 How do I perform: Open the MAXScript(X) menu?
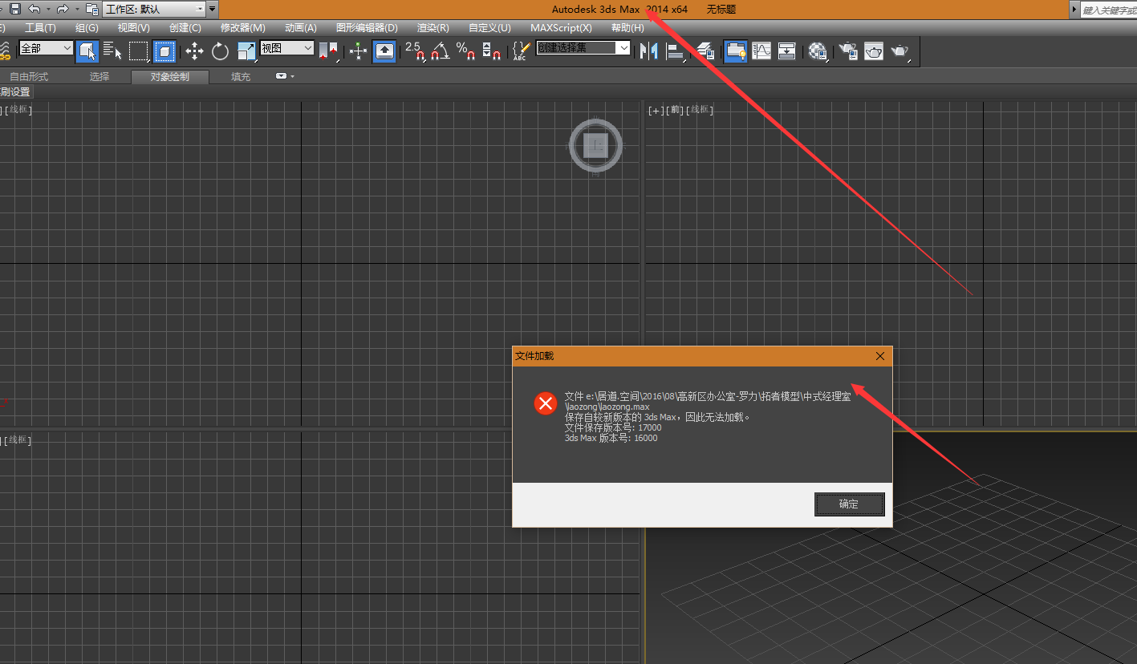(x=561, y=27)
